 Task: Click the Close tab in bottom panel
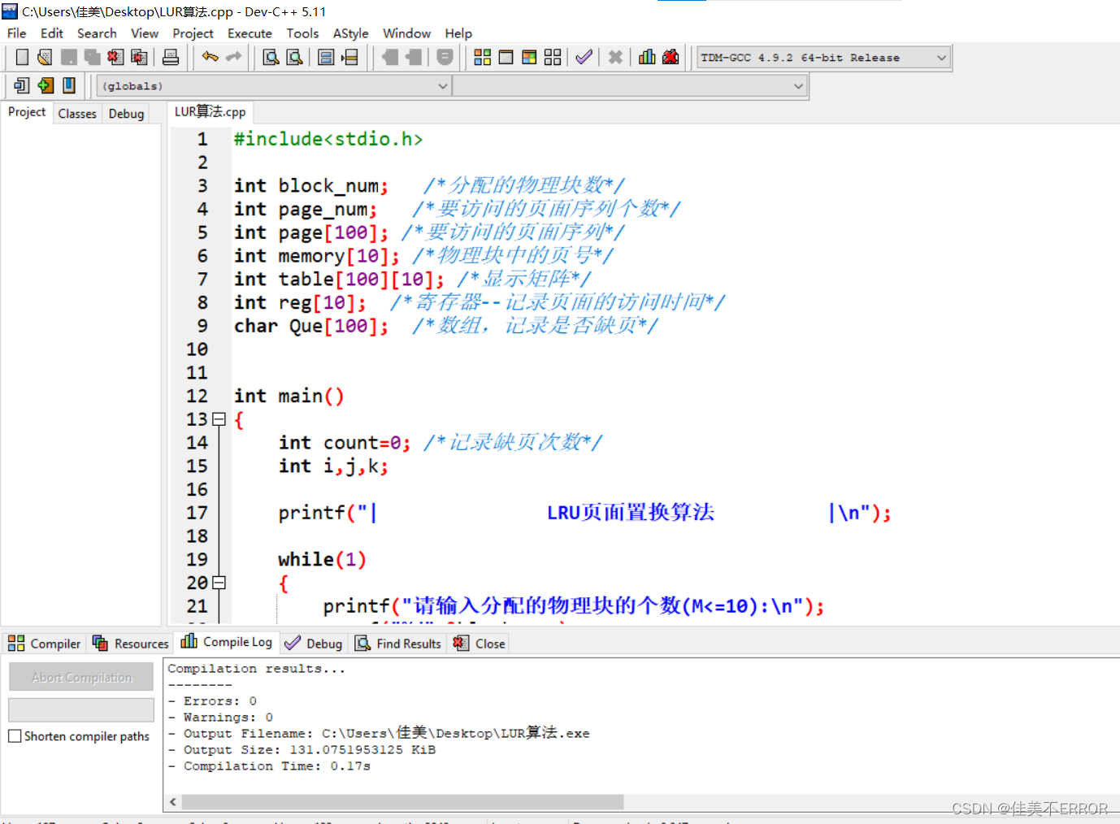(x=480, y=644)
